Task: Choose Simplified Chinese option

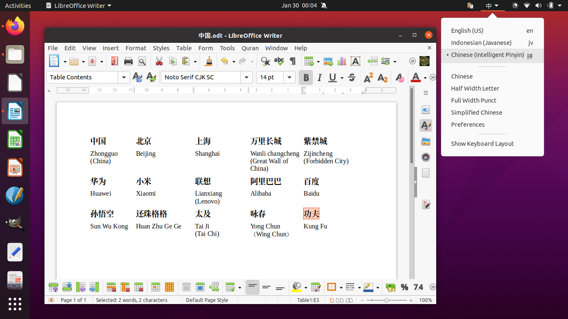Action: click(x=492, y=113)
